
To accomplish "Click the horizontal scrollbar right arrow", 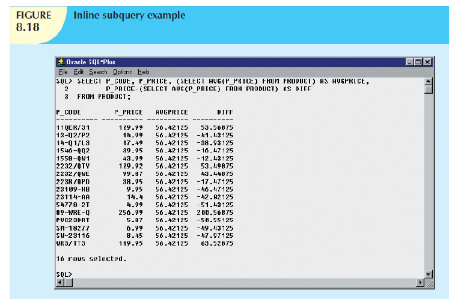I will pos(420,283).
